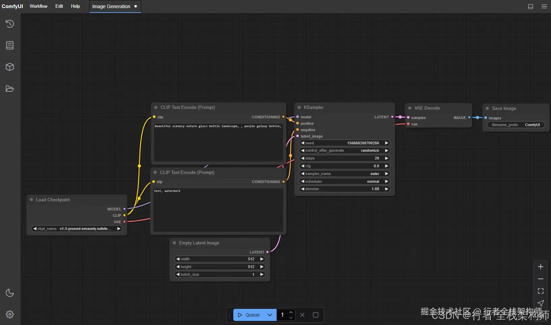This screenshot has height=325, width=551.
Task: Open the model library cube icon
Action: (10, 67)
